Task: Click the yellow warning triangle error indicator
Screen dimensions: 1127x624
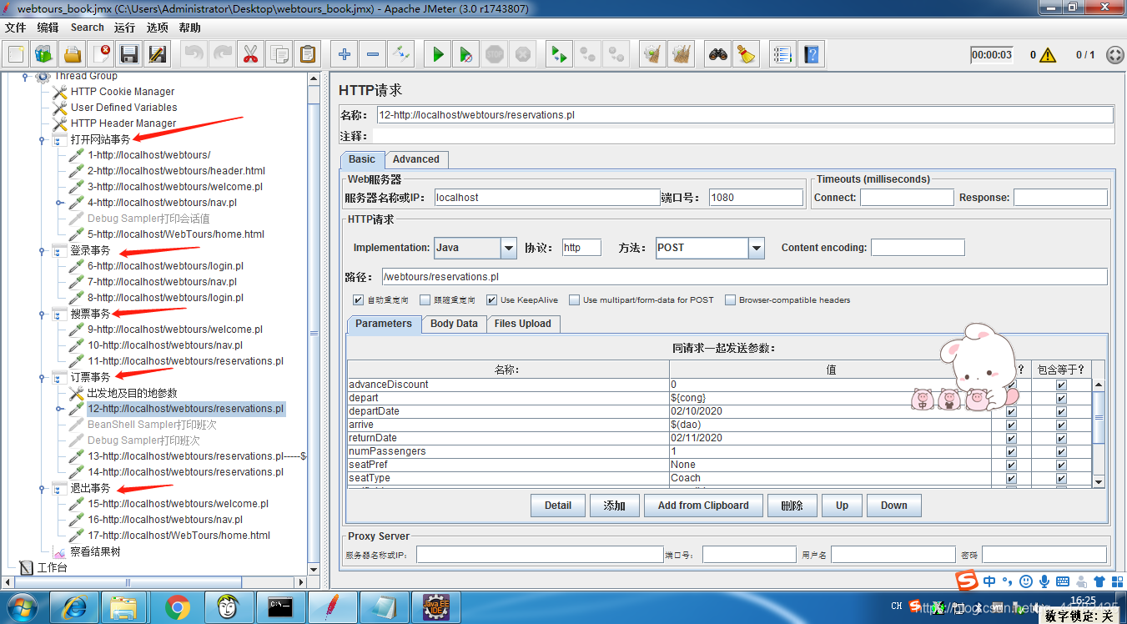Action: 1048,55
